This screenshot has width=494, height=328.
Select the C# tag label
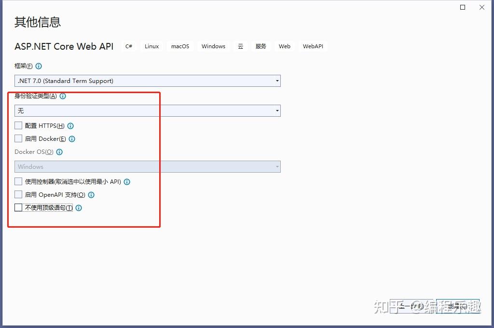coord(128,46)
